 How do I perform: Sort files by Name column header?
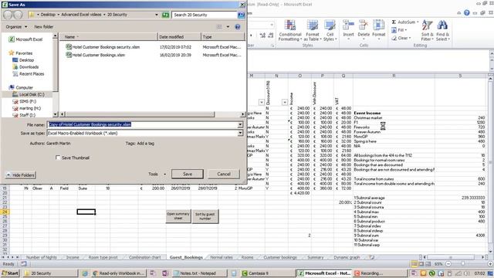[108, 37]
